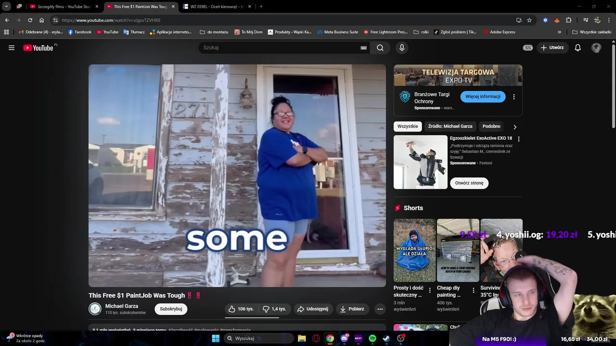Open the notifications bell
The width and height of the screenshot is (616, 346).
tap(577, 48)
